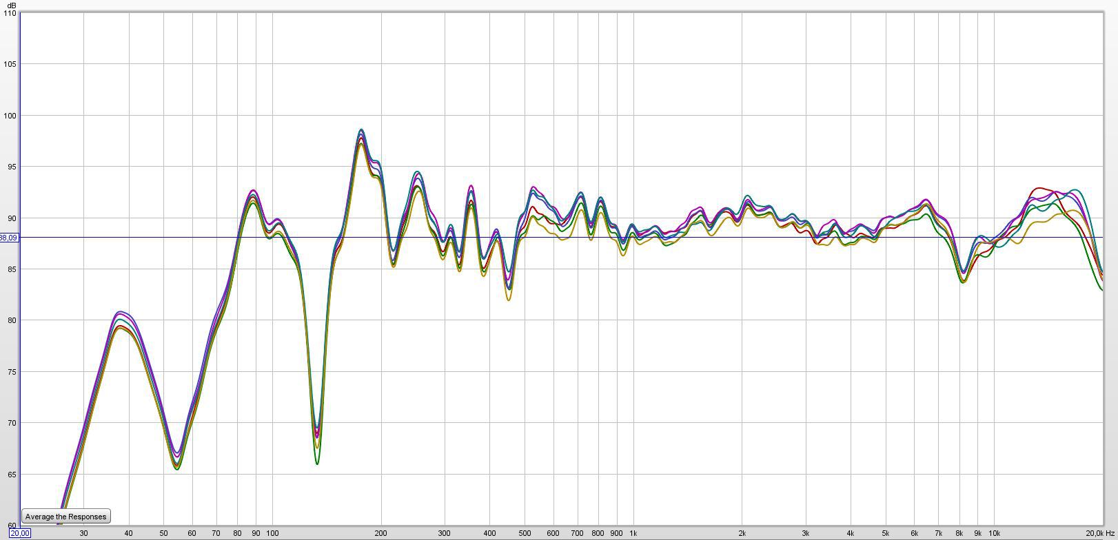
Task: Click the 800 frequency axis label
Action: click(x=598, y=533)
